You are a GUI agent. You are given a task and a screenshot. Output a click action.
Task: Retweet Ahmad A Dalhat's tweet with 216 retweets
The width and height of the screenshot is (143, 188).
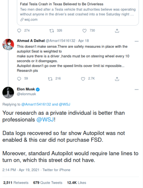tap(50, 79)
